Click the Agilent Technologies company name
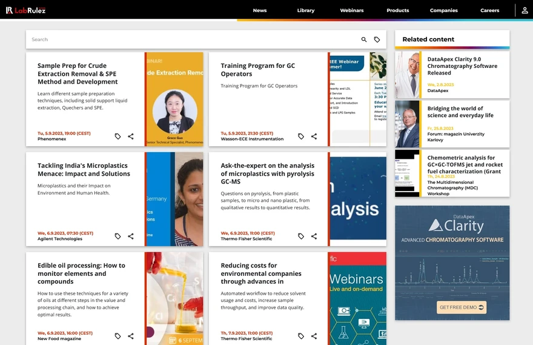This screenshot has width=533, height=345. [x=60, y=239]
